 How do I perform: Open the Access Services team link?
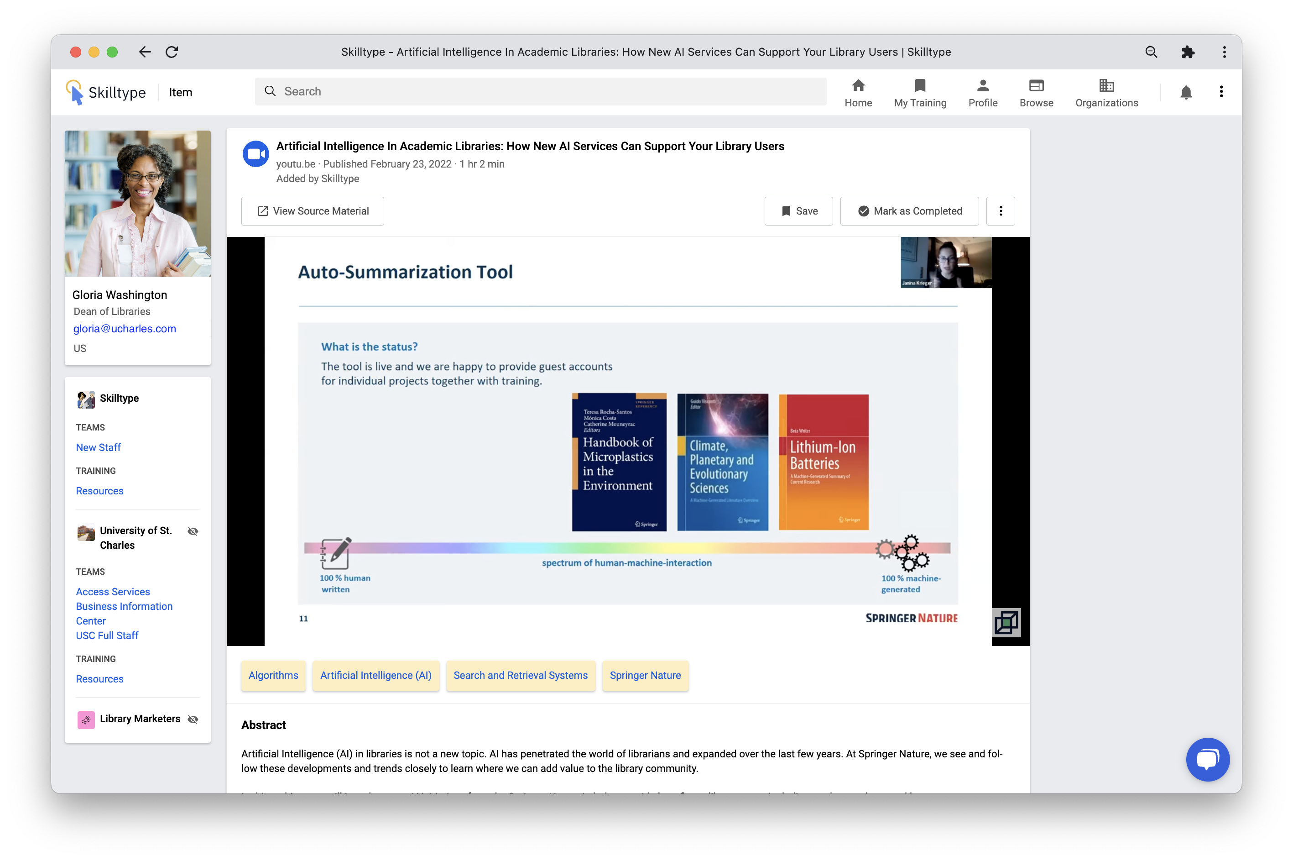pos(113,591)
